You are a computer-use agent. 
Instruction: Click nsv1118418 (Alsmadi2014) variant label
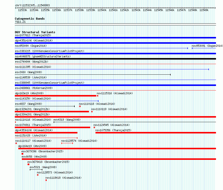tap(63, 178)
